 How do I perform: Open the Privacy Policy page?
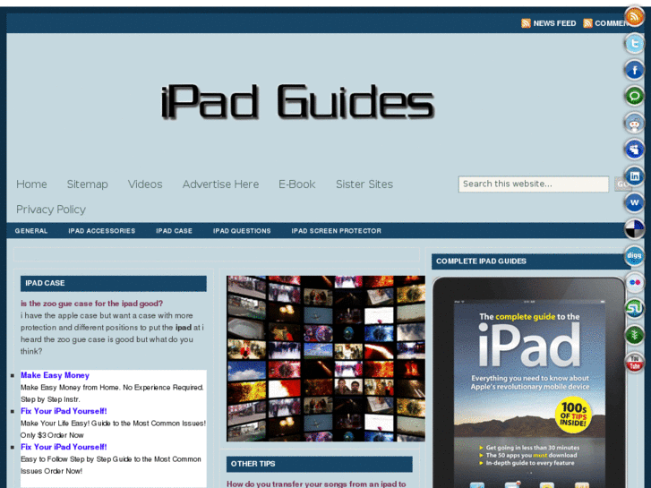[x=51, y=210]
